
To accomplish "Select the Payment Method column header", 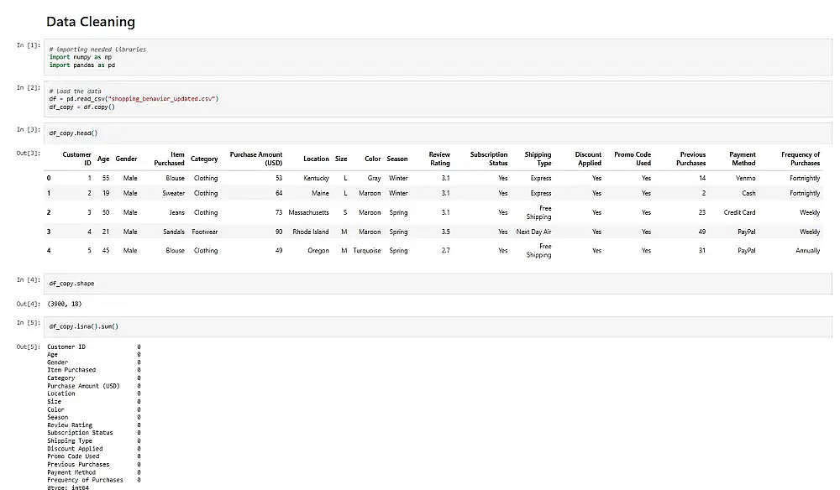I will click(743, 159).
